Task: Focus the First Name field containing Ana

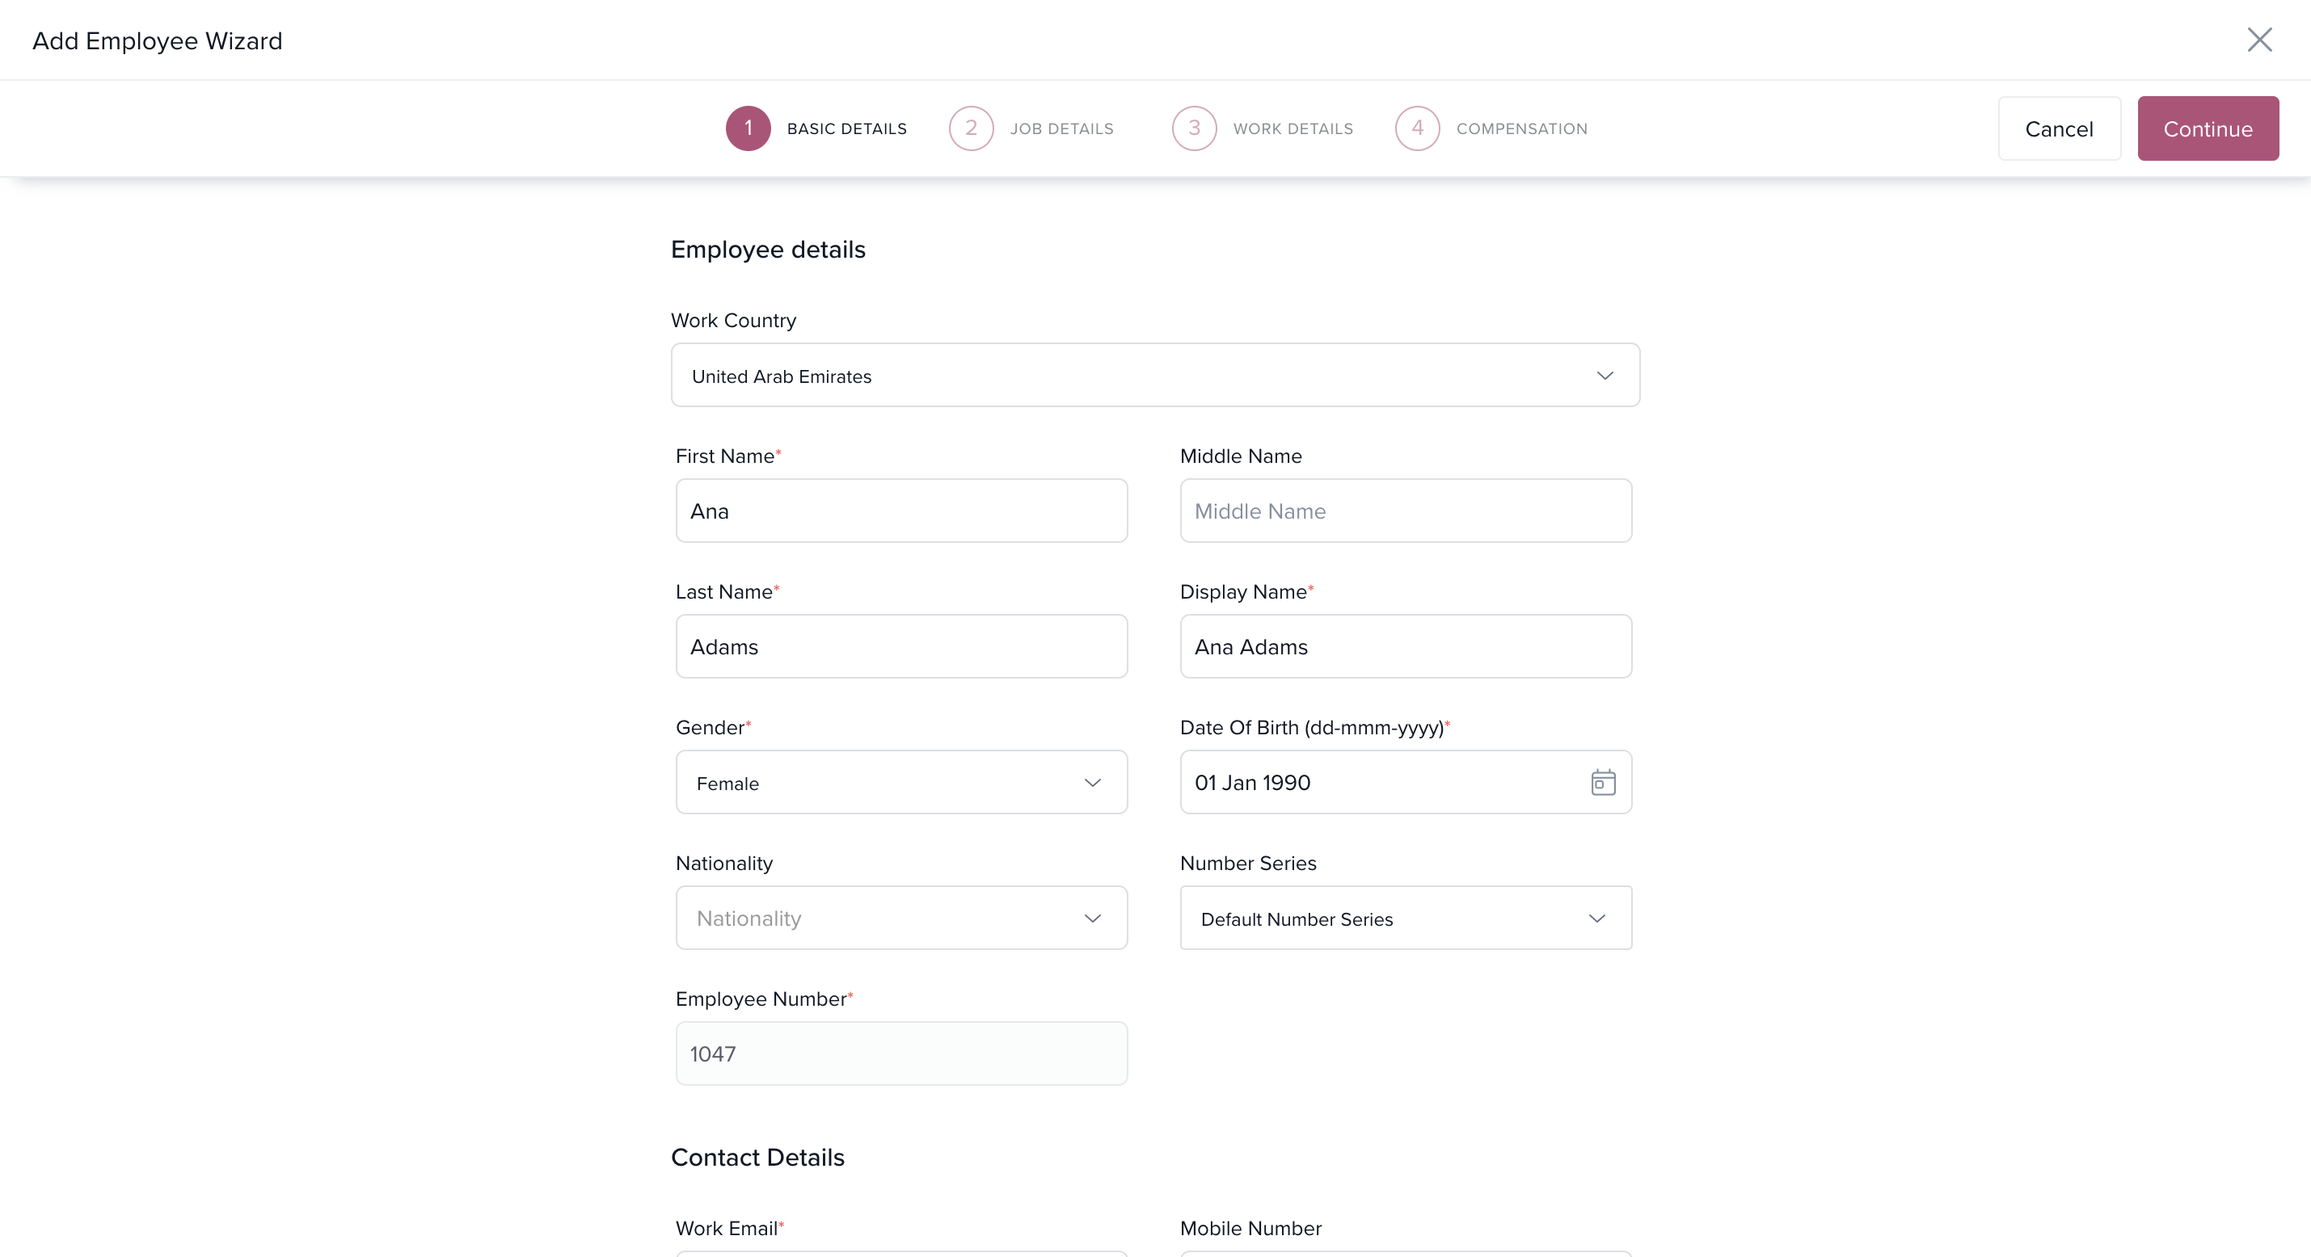Action: coord(900,511)
